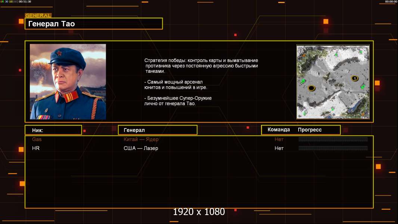Click green supply marker at minimap's top-right corner
Screen dimensions: 398x224
coord(361,52)
